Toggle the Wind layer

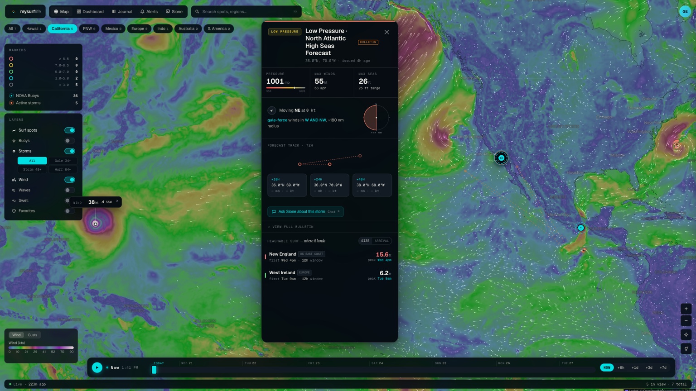(x=69, y=180)
